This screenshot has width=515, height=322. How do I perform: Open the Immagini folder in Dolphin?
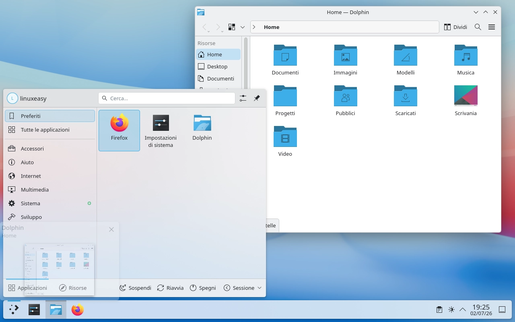coord(345,60)
